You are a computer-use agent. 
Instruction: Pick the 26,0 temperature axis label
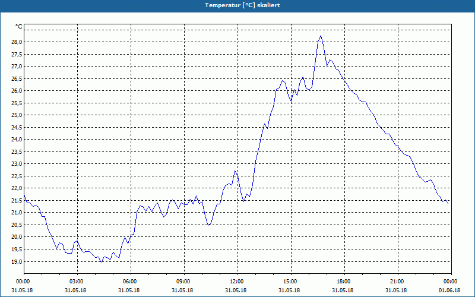[17, 91]
